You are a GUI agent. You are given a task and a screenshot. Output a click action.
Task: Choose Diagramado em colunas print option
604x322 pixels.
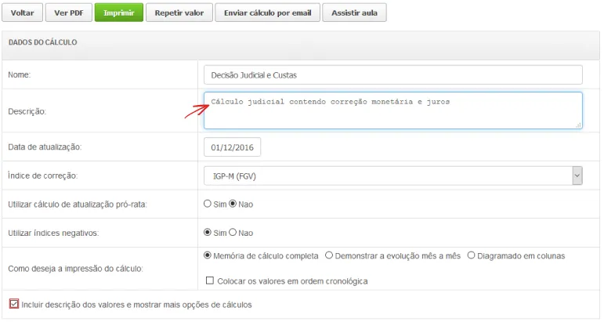click(471, 255)
